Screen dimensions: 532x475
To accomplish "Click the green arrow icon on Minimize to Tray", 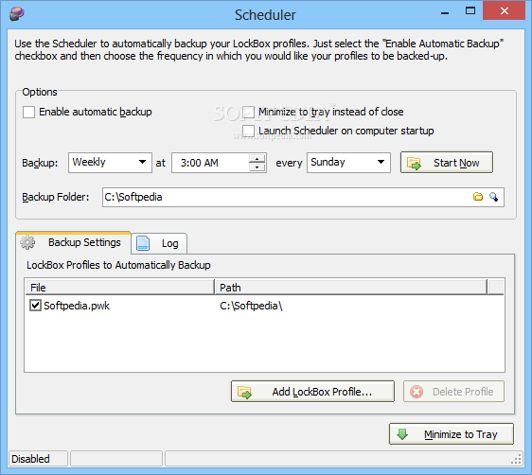I will (x=402, y=434).
